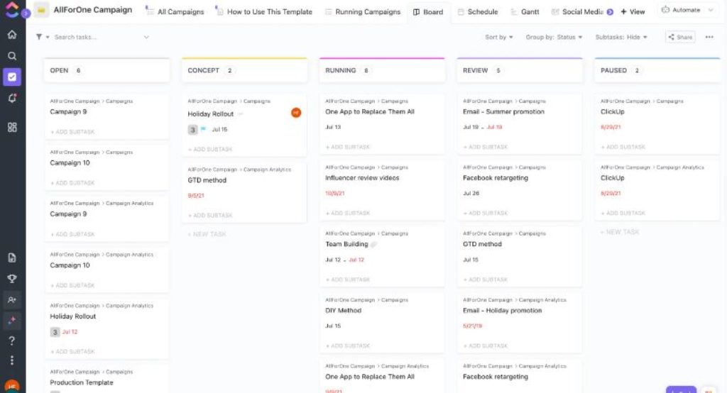Click the Share button
The image size is (727, 393).
click(x=680, y=37)
